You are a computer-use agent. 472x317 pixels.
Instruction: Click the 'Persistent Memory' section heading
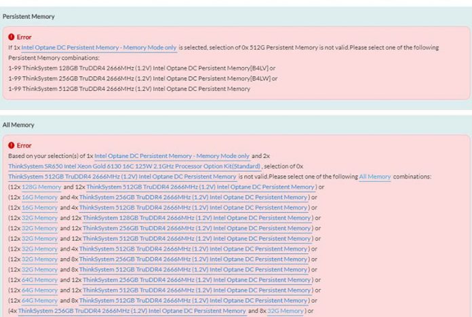[28, 16]
